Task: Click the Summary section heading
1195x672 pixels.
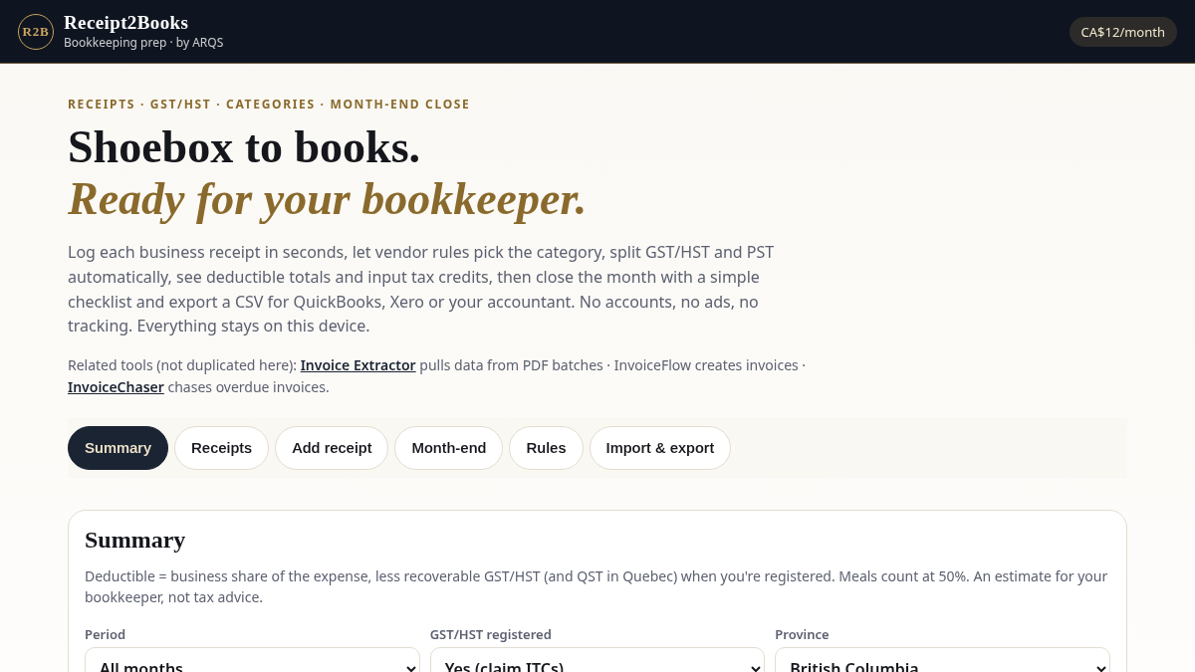Action: [x=134, y=540]
